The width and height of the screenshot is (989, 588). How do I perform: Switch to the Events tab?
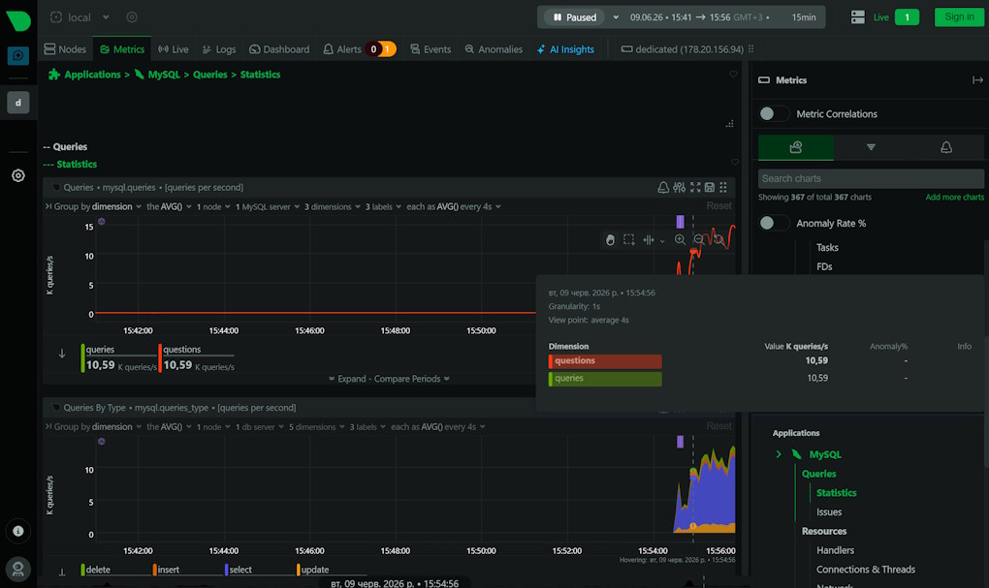(431, 49)
